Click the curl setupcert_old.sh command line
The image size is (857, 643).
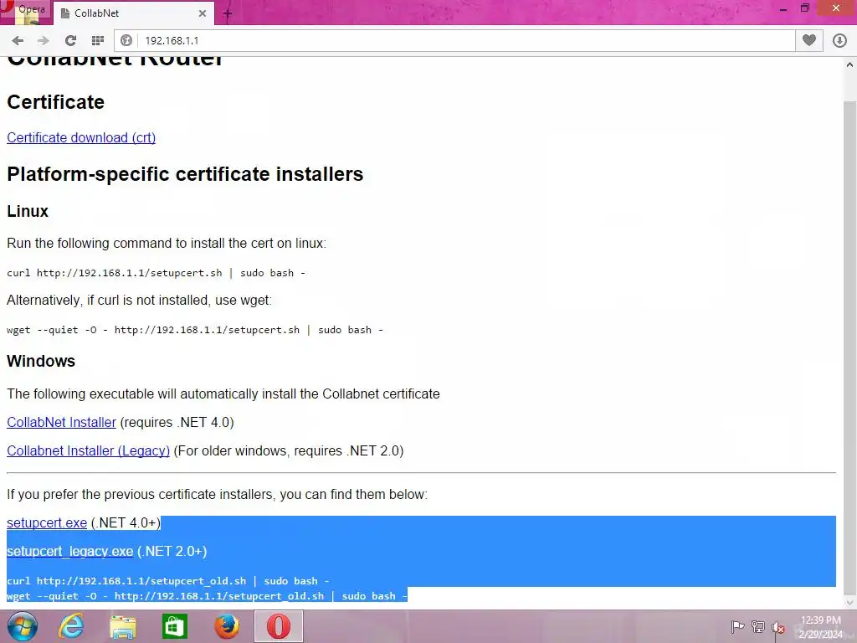[x=167, y=581]
